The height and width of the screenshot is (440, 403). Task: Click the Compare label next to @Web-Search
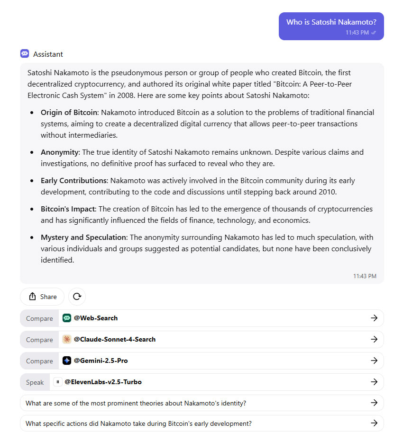pos(39,318)
